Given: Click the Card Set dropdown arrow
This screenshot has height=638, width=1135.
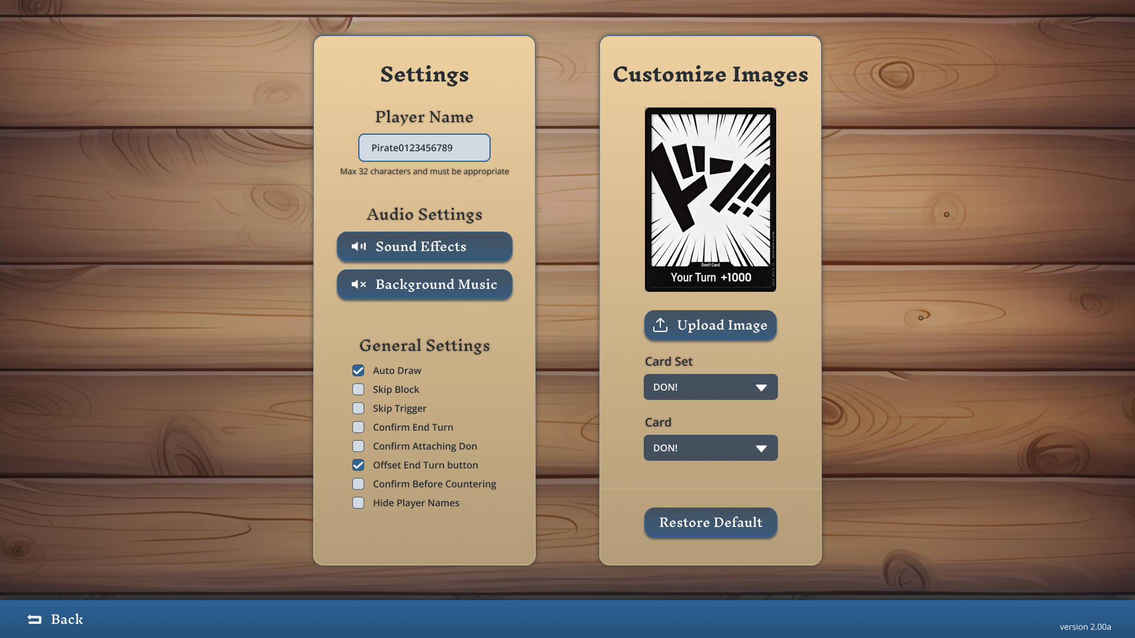Looking at the screenshot, I should click(761, 388).
